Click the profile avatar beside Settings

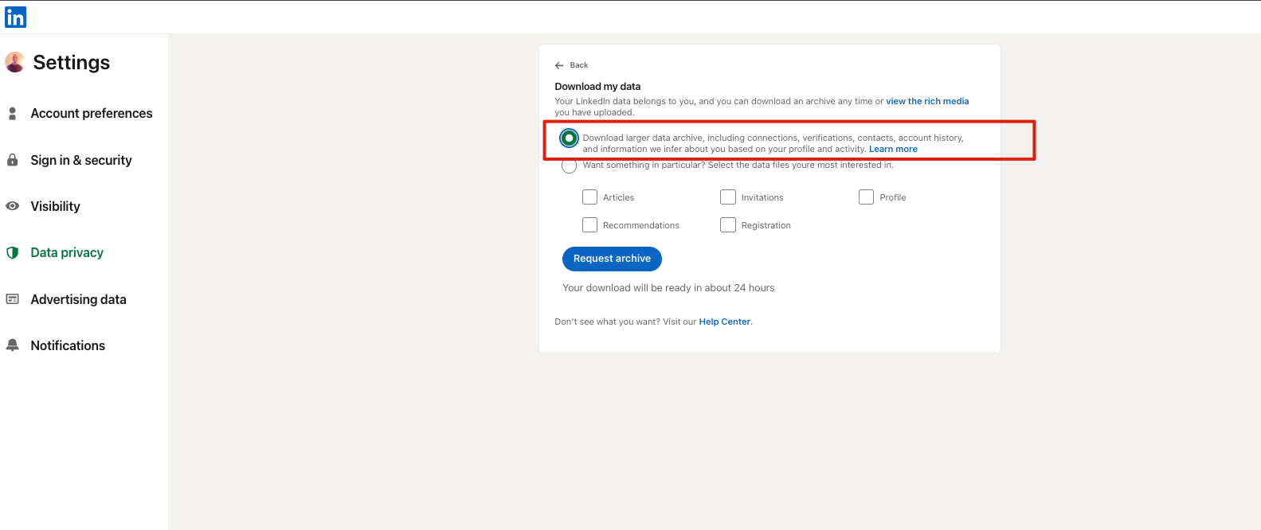(x=14, y=62)
